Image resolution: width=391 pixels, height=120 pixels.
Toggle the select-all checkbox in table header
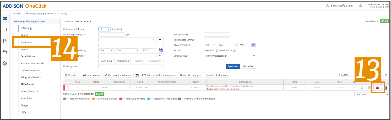click(x=68, y=82)
